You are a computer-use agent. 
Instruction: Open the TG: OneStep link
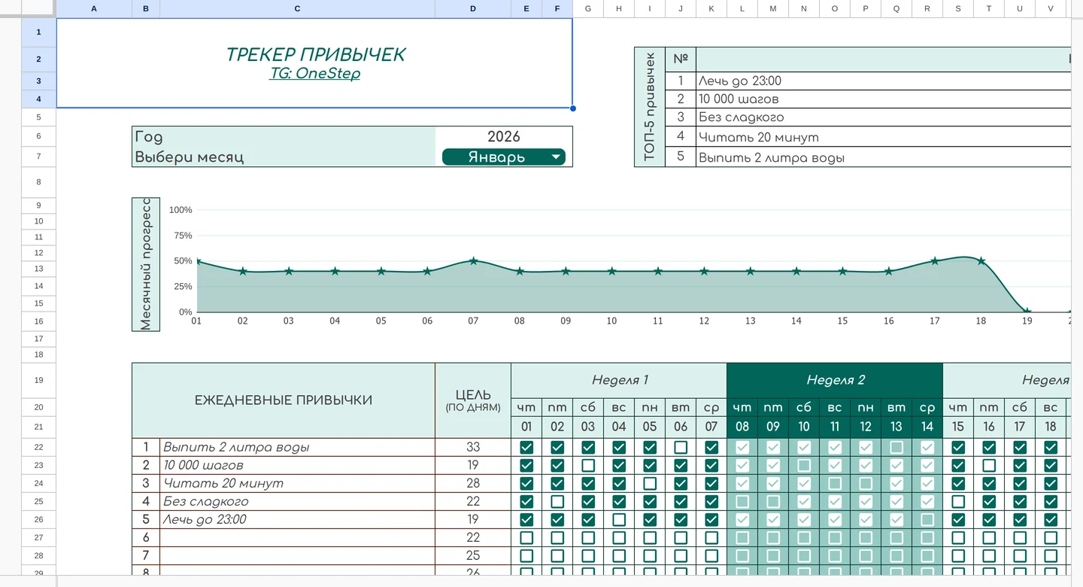[314, 74]
